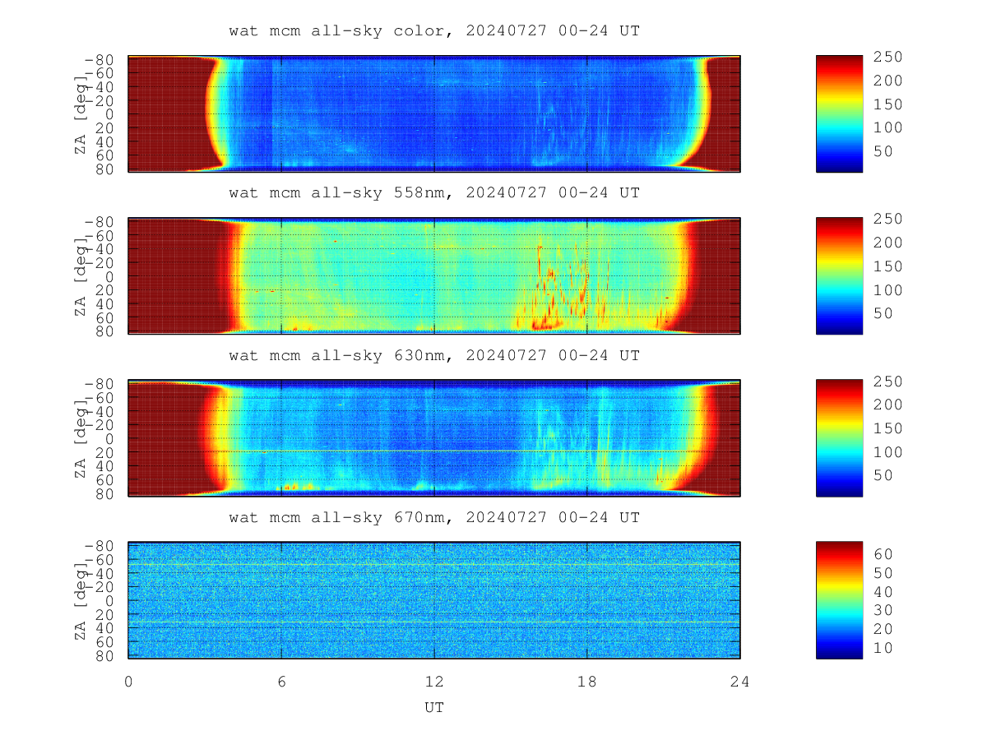987x740 pixels.
Task: Click '200' on the 558nm colorbar
Action: pyautogui.click(x=888, y=243)
